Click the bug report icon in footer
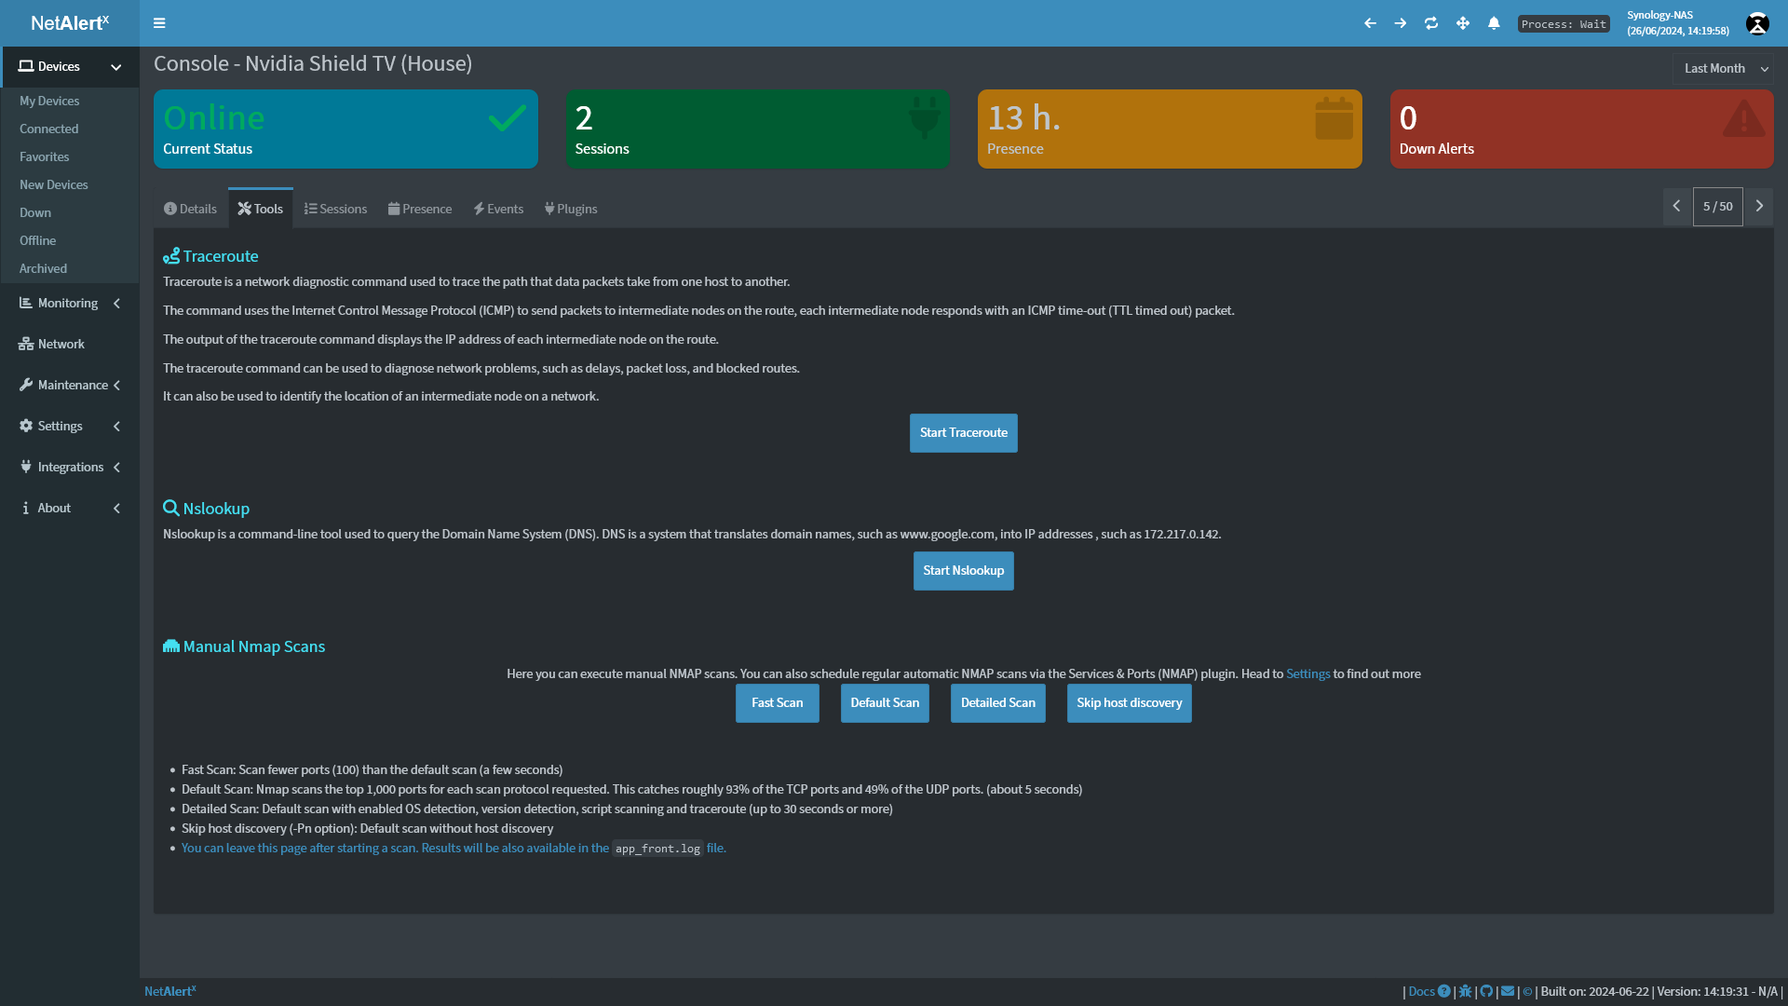 coord(1465,991)
